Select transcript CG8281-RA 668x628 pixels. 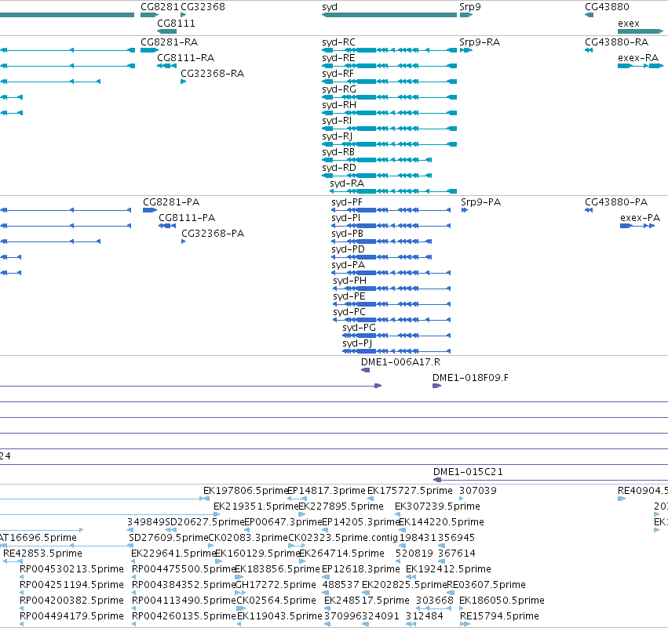click(169, 42)
